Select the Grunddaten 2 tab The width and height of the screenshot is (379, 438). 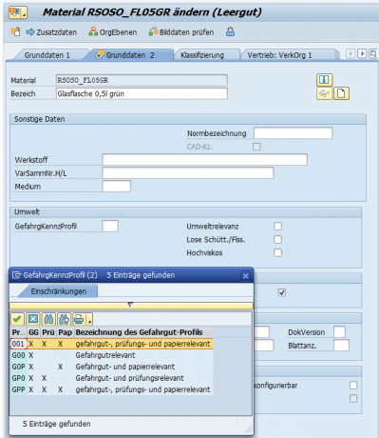130,55
